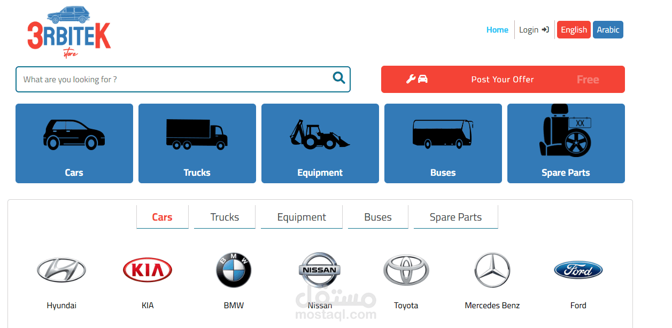
Task: Switch to the Spare Parts tab
Action: 455,217
